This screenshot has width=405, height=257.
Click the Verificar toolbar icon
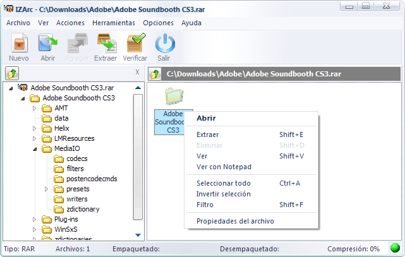(x=135, y=45)
